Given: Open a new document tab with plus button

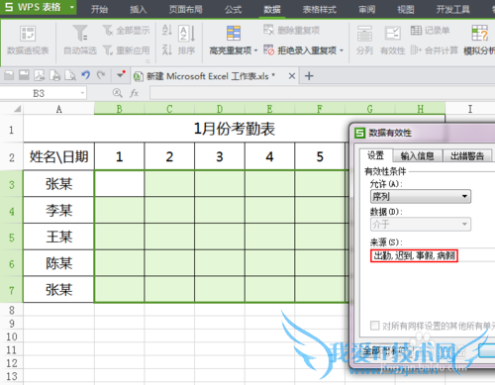Looking at the screenshot, I should 309,76.
